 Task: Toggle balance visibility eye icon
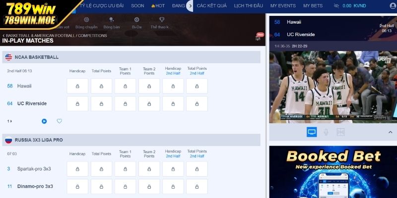pos(336,6)
